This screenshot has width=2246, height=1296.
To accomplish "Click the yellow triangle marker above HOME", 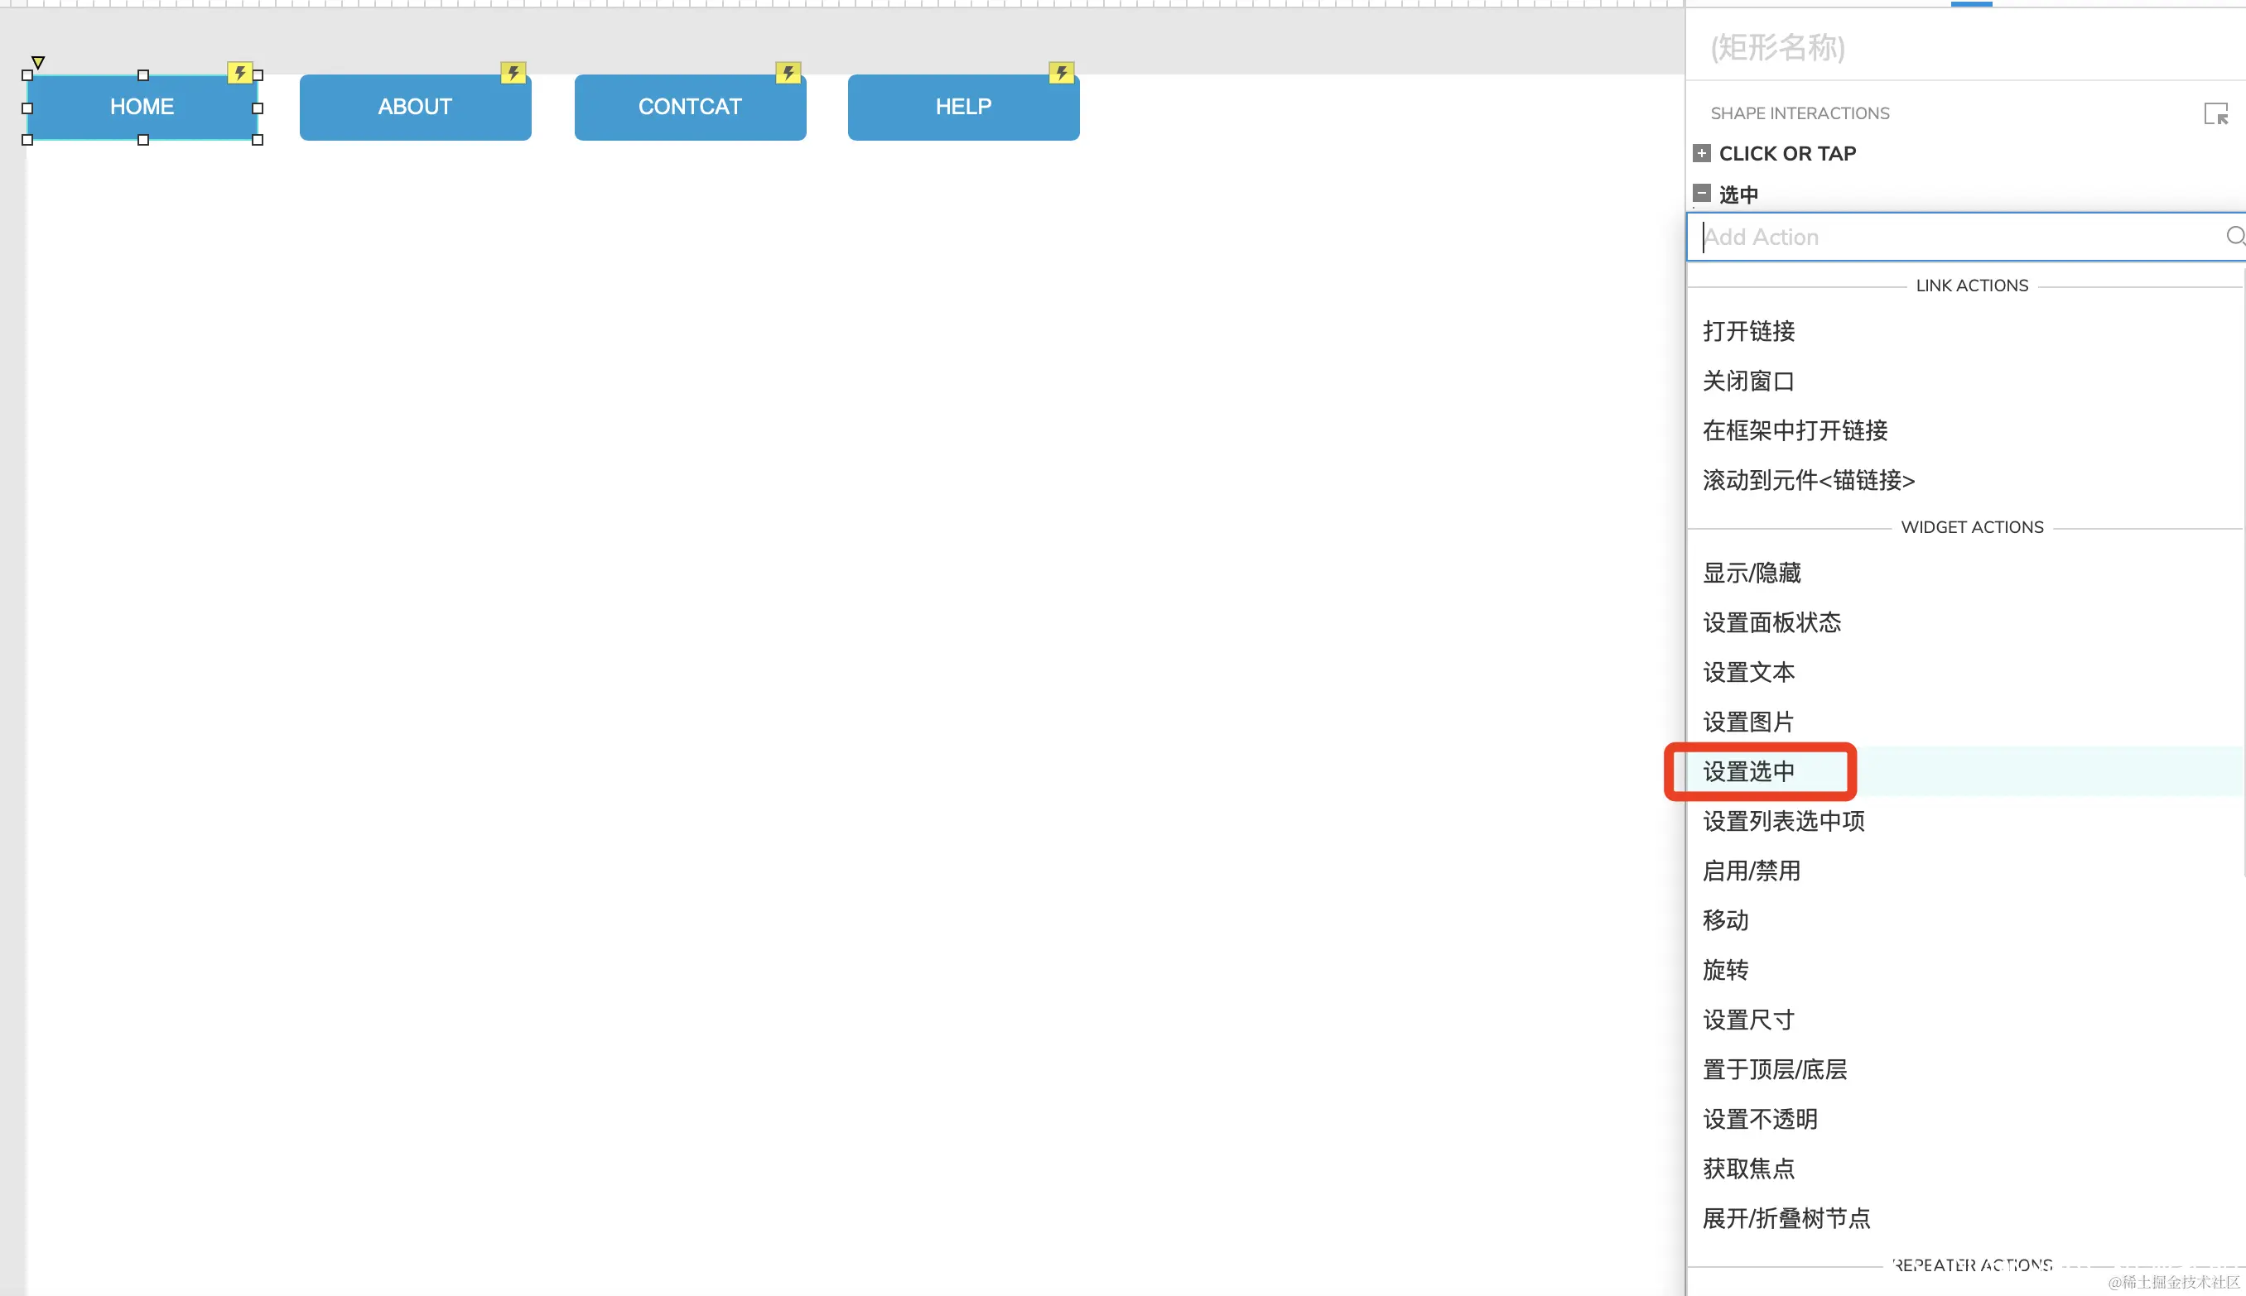I will pos(38,62).
